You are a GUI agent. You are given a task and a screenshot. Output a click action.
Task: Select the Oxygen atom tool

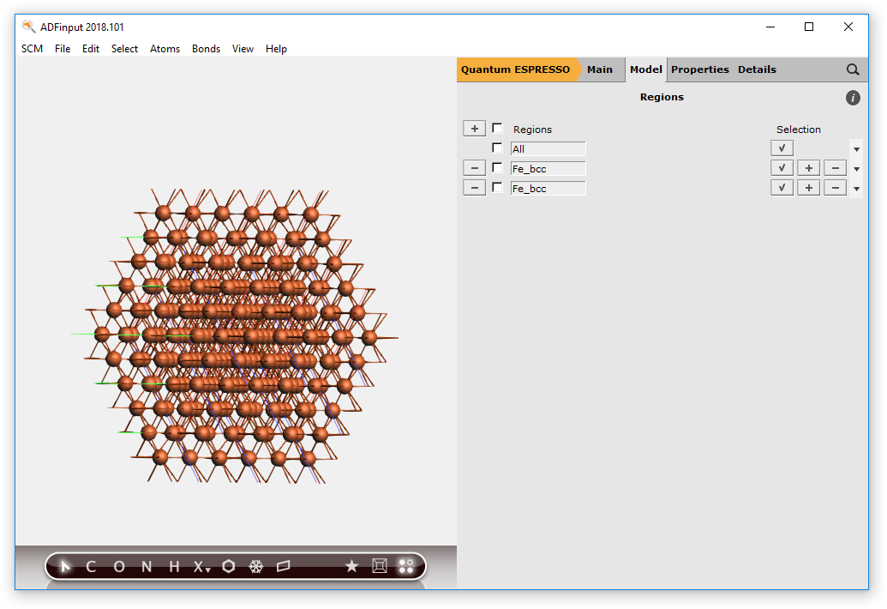coord(117,566)
